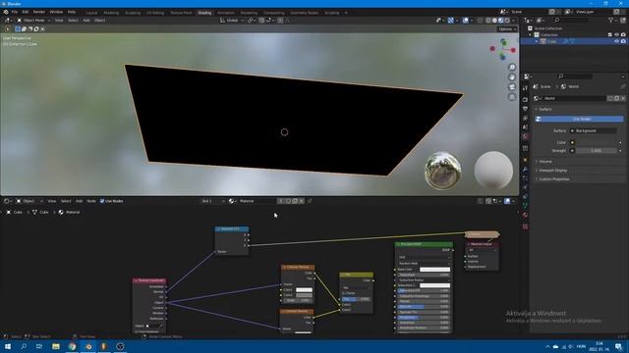Click the Use Nodes button in World

click(x=580, y=119)
